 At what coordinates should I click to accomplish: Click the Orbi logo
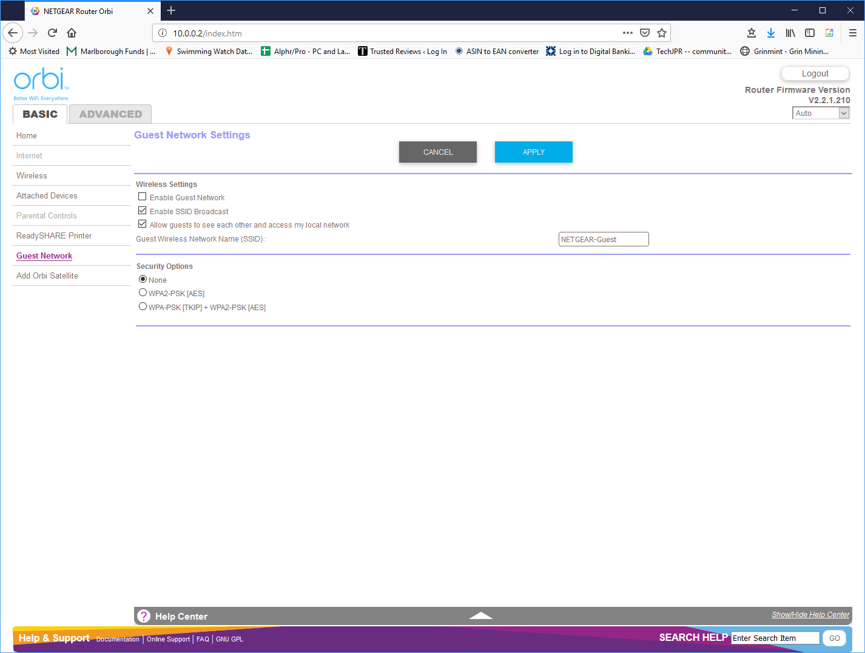[x=41, y=83]
